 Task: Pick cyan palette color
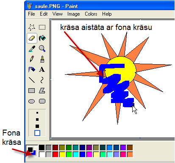pos(76,155)
